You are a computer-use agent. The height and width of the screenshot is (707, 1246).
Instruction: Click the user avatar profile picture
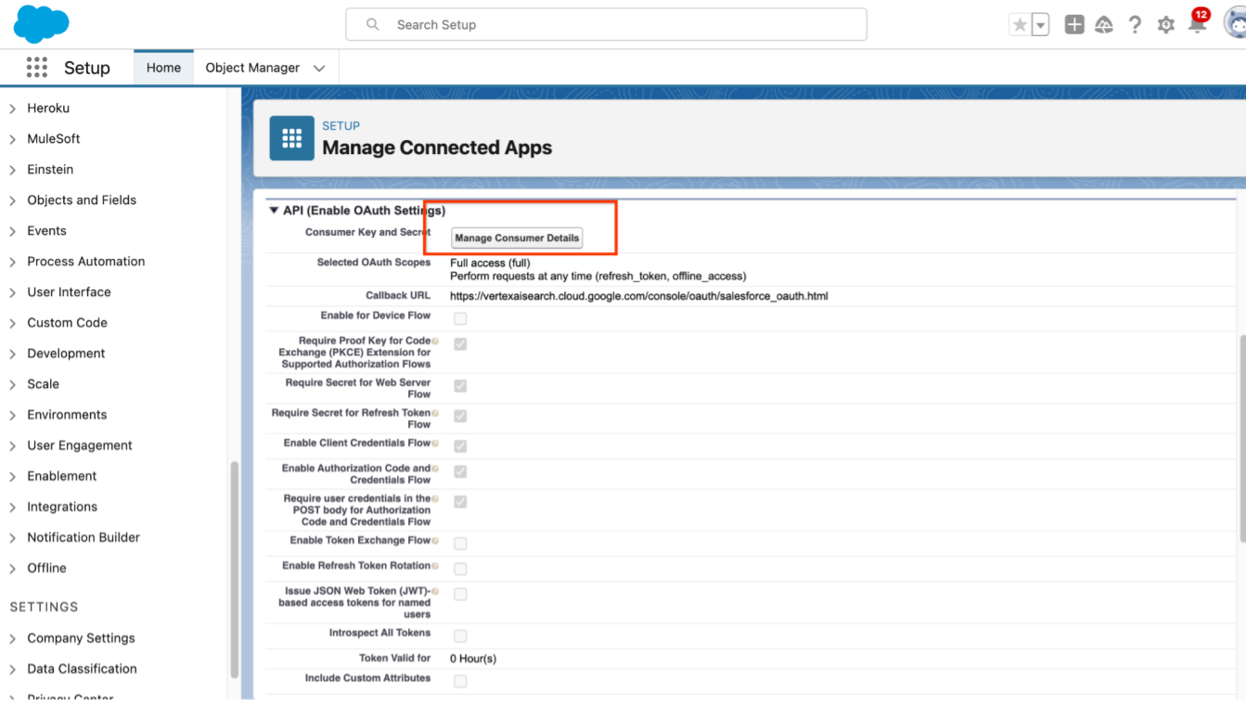(1234, 24)
